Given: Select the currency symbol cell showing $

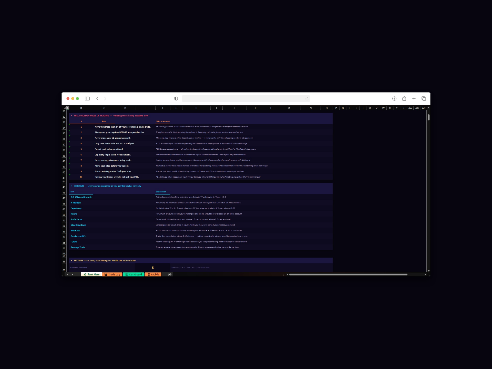Looking at the screenshot, I should (x=153, y=268).
